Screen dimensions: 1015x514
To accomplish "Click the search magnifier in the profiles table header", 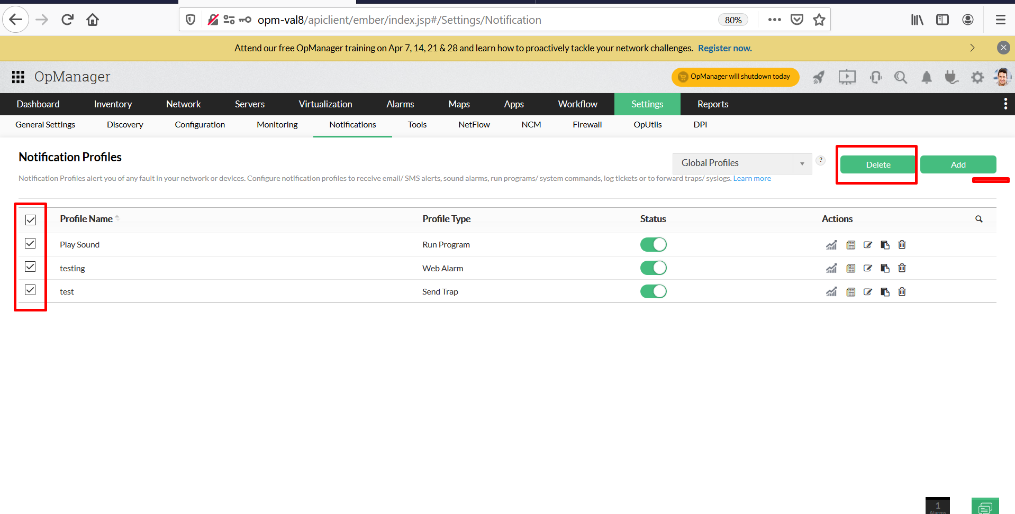I will click(x=978, y=218).
